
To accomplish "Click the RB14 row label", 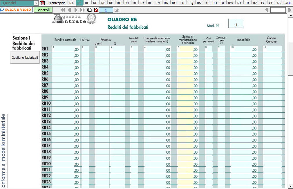I will pyautogui.click(x=46, y=127).
